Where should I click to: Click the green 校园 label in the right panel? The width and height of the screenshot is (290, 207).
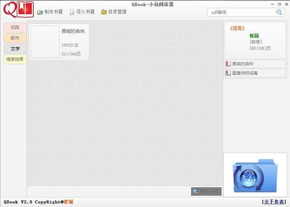click(x=254, y=36)
